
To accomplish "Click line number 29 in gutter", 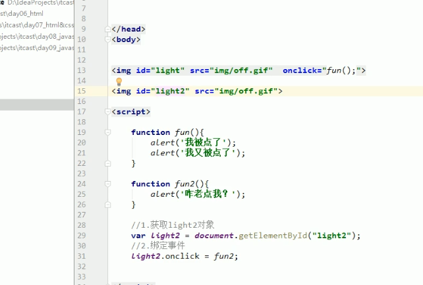I will click(x=82, y=236).
